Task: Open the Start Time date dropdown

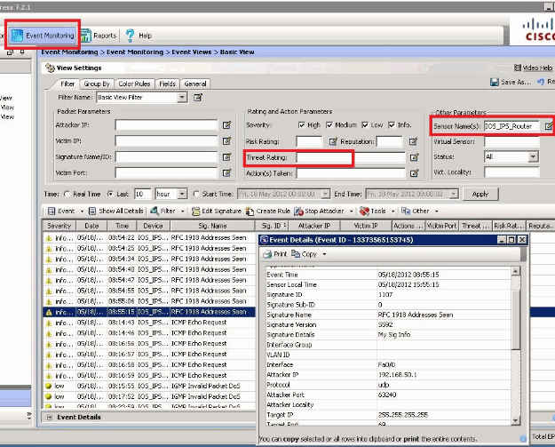Action: coord(325,194)
